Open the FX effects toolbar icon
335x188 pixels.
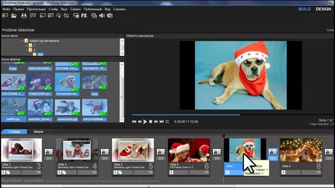(x=84, y=16)
